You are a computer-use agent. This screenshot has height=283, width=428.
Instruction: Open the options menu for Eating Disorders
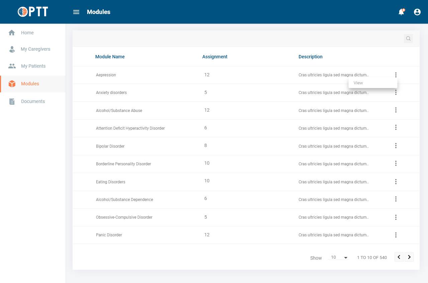coord(396,182)
